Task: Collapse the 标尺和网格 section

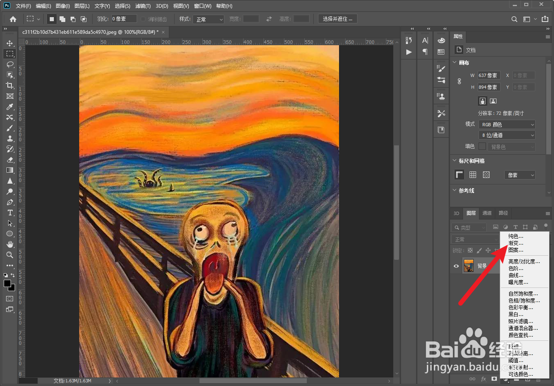Action: click(455, 161)
